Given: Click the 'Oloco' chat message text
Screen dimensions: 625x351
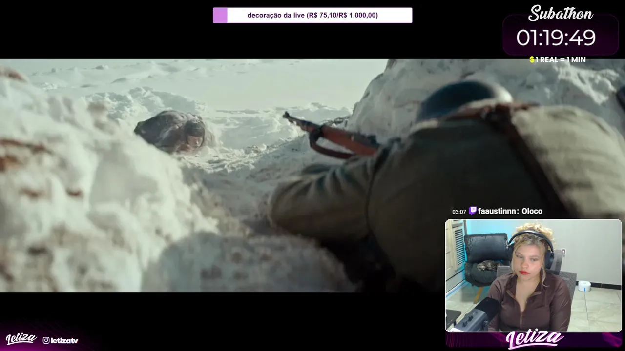Looking at the screenshot, I should pos(532,211).
